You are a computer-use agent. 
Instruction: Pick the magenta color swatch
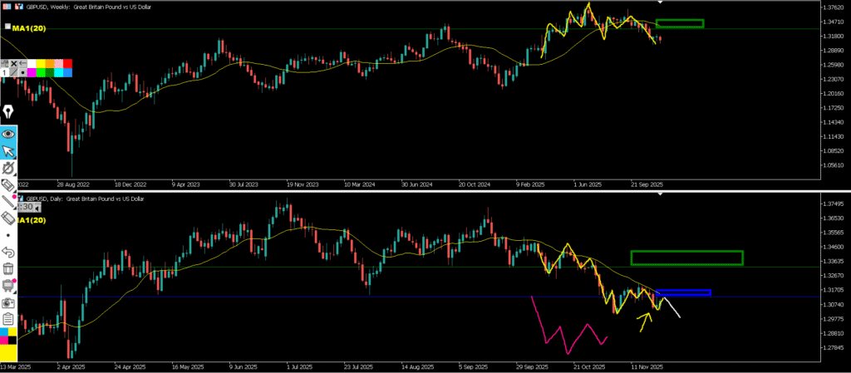32,72
